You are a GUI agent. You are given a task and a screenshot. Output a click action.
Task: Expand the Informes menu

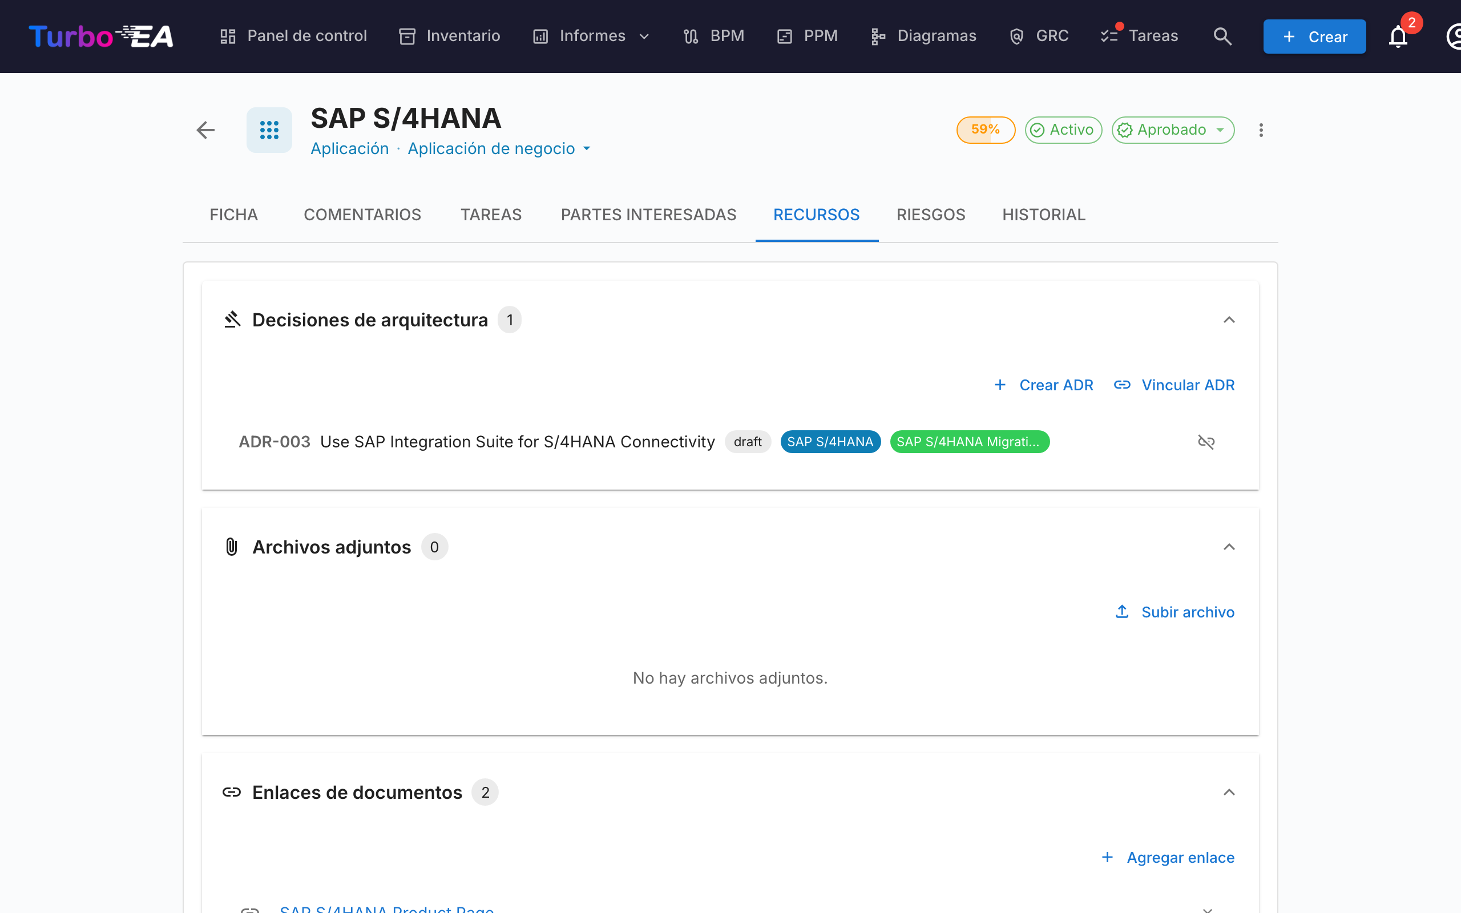(x=591, y=36)
